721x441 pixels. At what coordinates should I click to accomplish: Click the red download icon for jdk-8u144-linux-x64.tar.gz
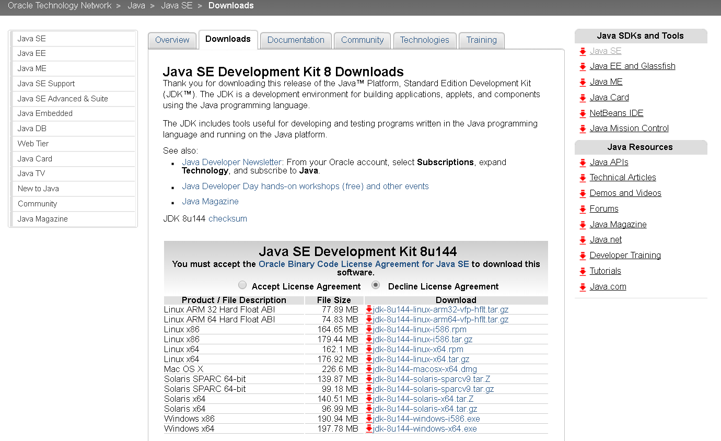[369, 359]
